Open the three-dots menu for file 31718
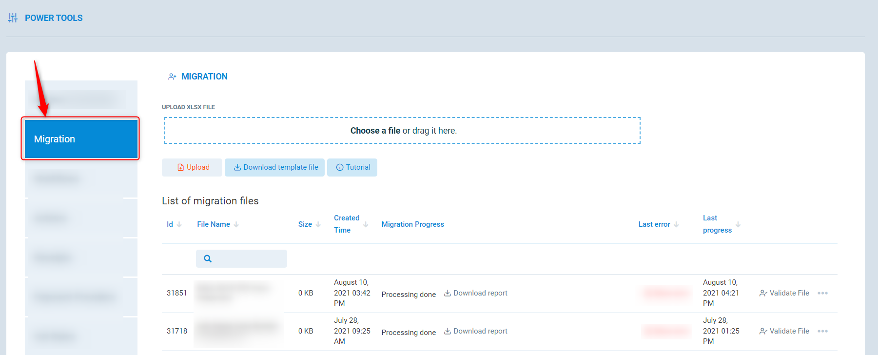 pyautogui.click(x=822, y=331)
